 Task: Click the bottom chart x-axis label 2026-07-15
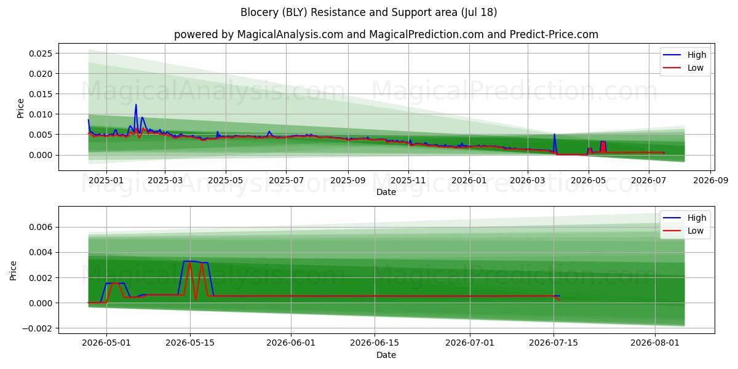(553, 344)
